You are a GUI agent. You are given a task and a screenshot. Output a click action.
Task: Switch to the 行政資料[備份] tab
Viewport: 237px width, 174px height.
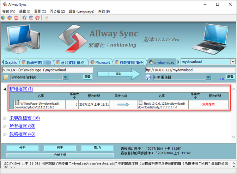pos(130,62)
